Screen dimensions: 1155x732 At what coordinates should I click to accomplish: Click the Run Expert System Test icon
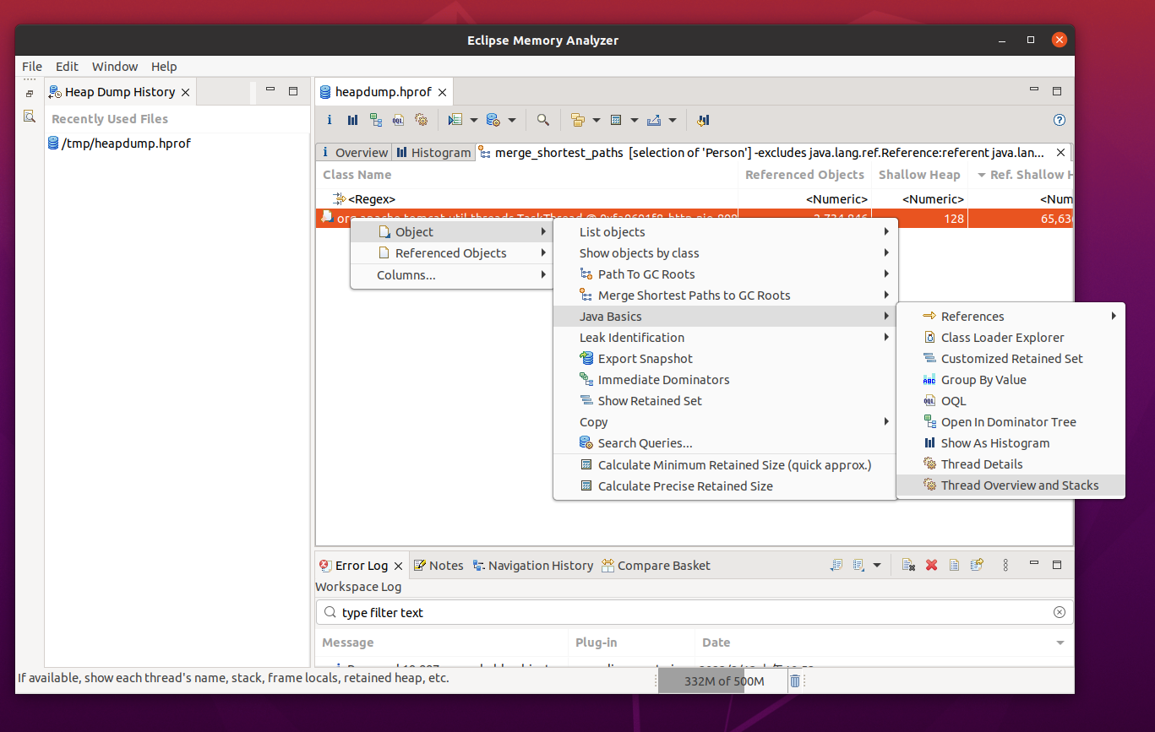click(x=455, y=120)
